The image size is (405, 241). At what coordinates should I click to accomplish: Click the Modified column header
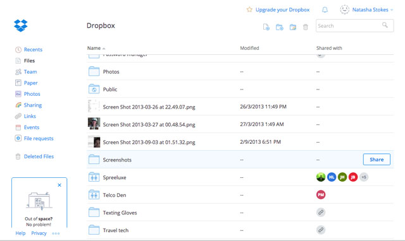coord(249,48)
